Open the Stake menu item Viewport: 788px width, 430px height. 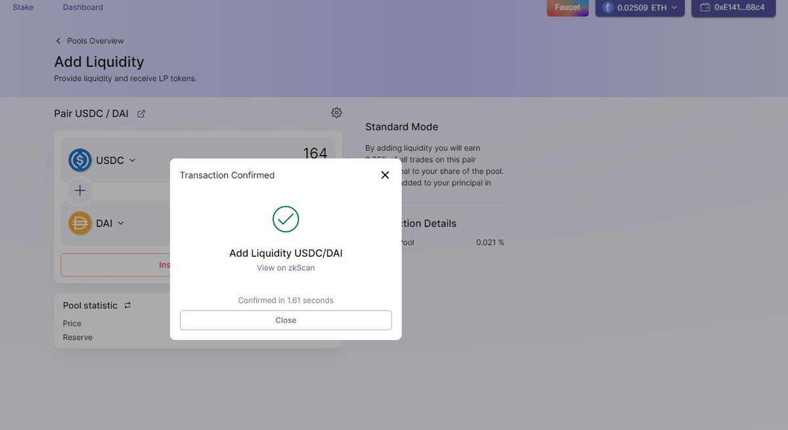tap(23, 7)
